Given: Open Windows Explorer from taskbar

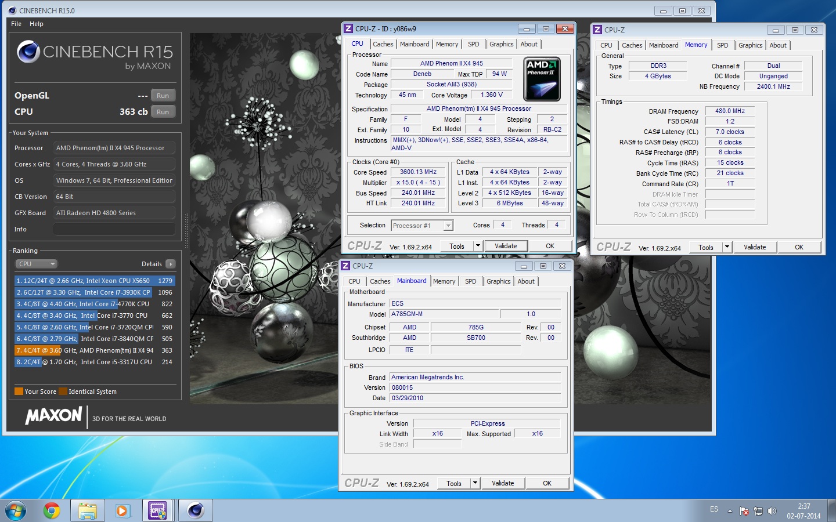Looking at the screenshot, I should [88, 510].
